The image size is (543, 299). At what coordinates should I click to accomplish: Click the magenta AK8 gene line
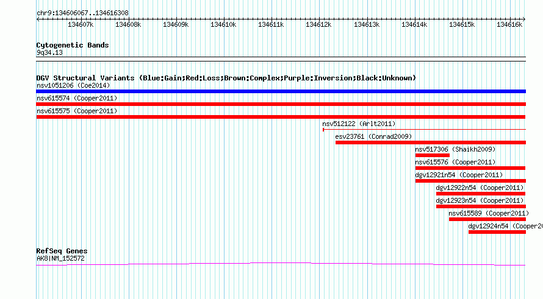pyautogui.click(x=281, y=264)
